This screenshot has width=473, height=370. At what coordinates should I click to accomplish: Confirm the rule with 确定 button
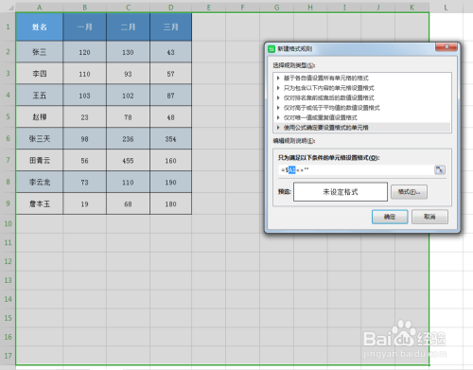[390, 217]
